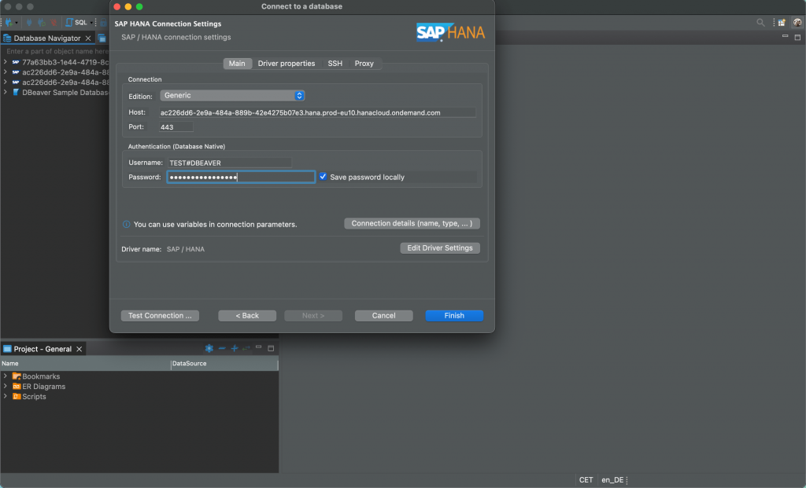Close the Database Navigator tab
The image size is (806, 488).
pos(88,38)
